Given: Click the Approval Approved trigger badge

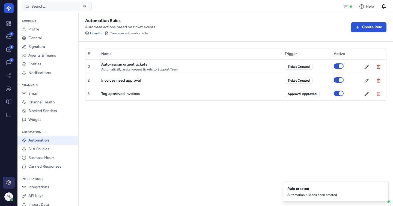Looking at the screenshot, I should (302, 94).
